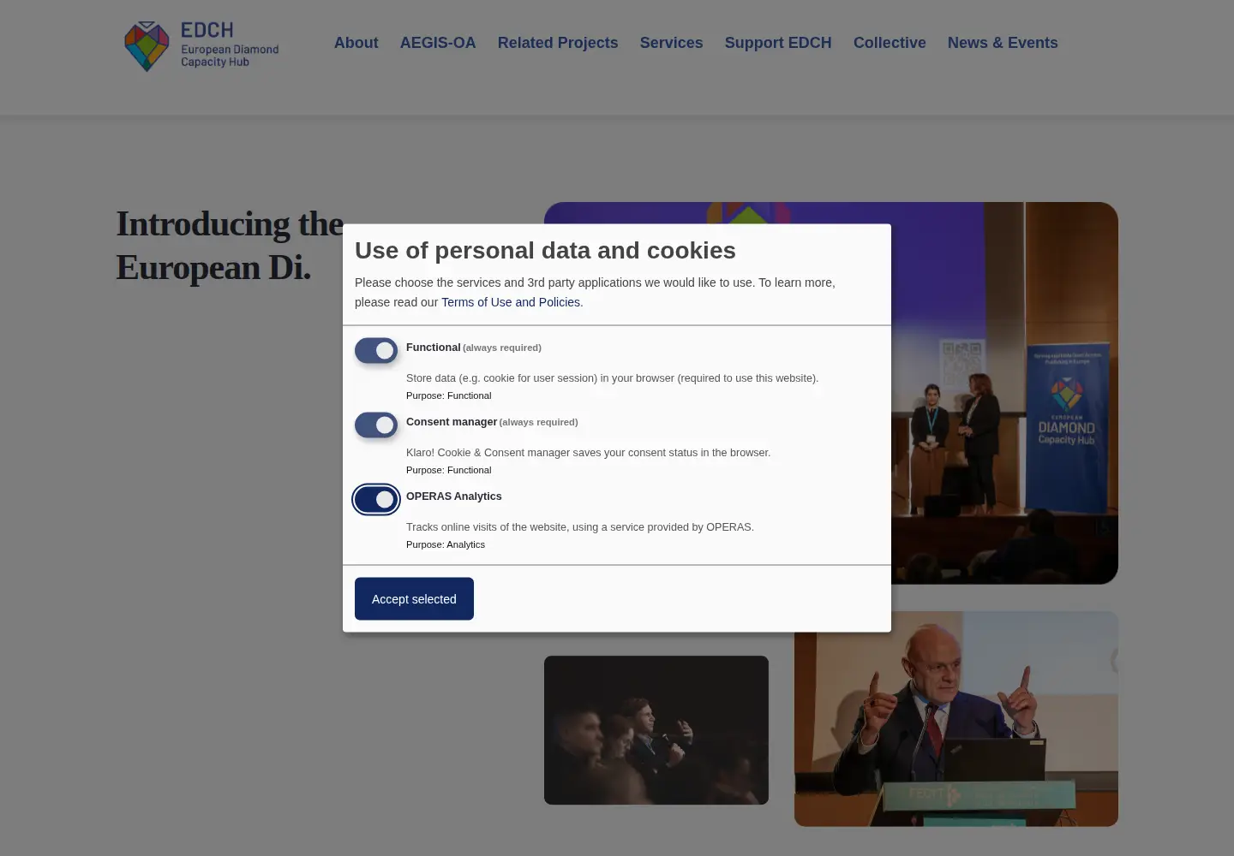Click the speaker at podium photo

(956, 718)
